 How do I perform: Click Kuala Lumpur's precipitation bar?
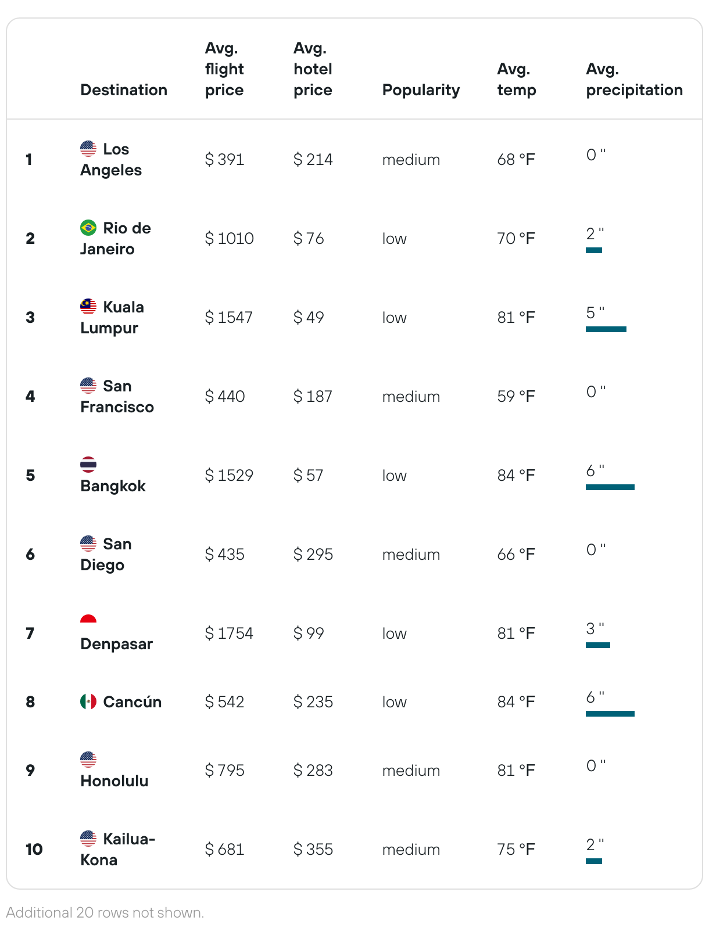[606, 329]
